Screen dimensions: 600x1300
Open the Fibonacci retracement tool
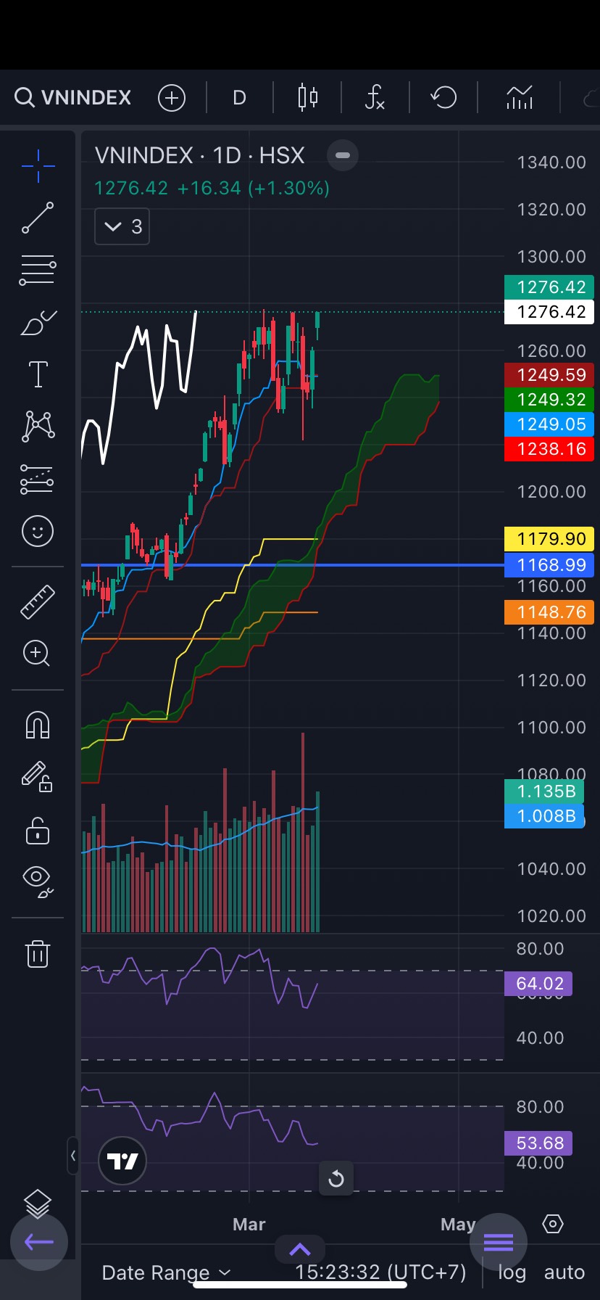(38, 269)
